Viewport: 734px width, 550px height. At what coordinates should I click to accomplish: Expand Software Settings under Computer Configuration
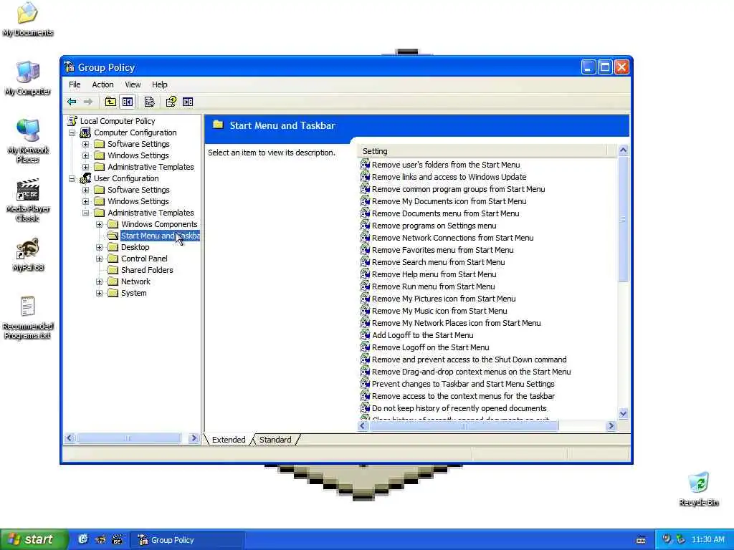[86, 144]
